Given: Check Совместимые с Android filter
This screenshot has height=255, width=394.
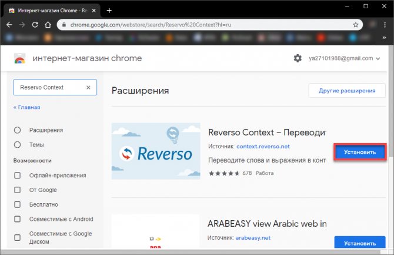Looking at the screenshot, I should coord(17,219).
